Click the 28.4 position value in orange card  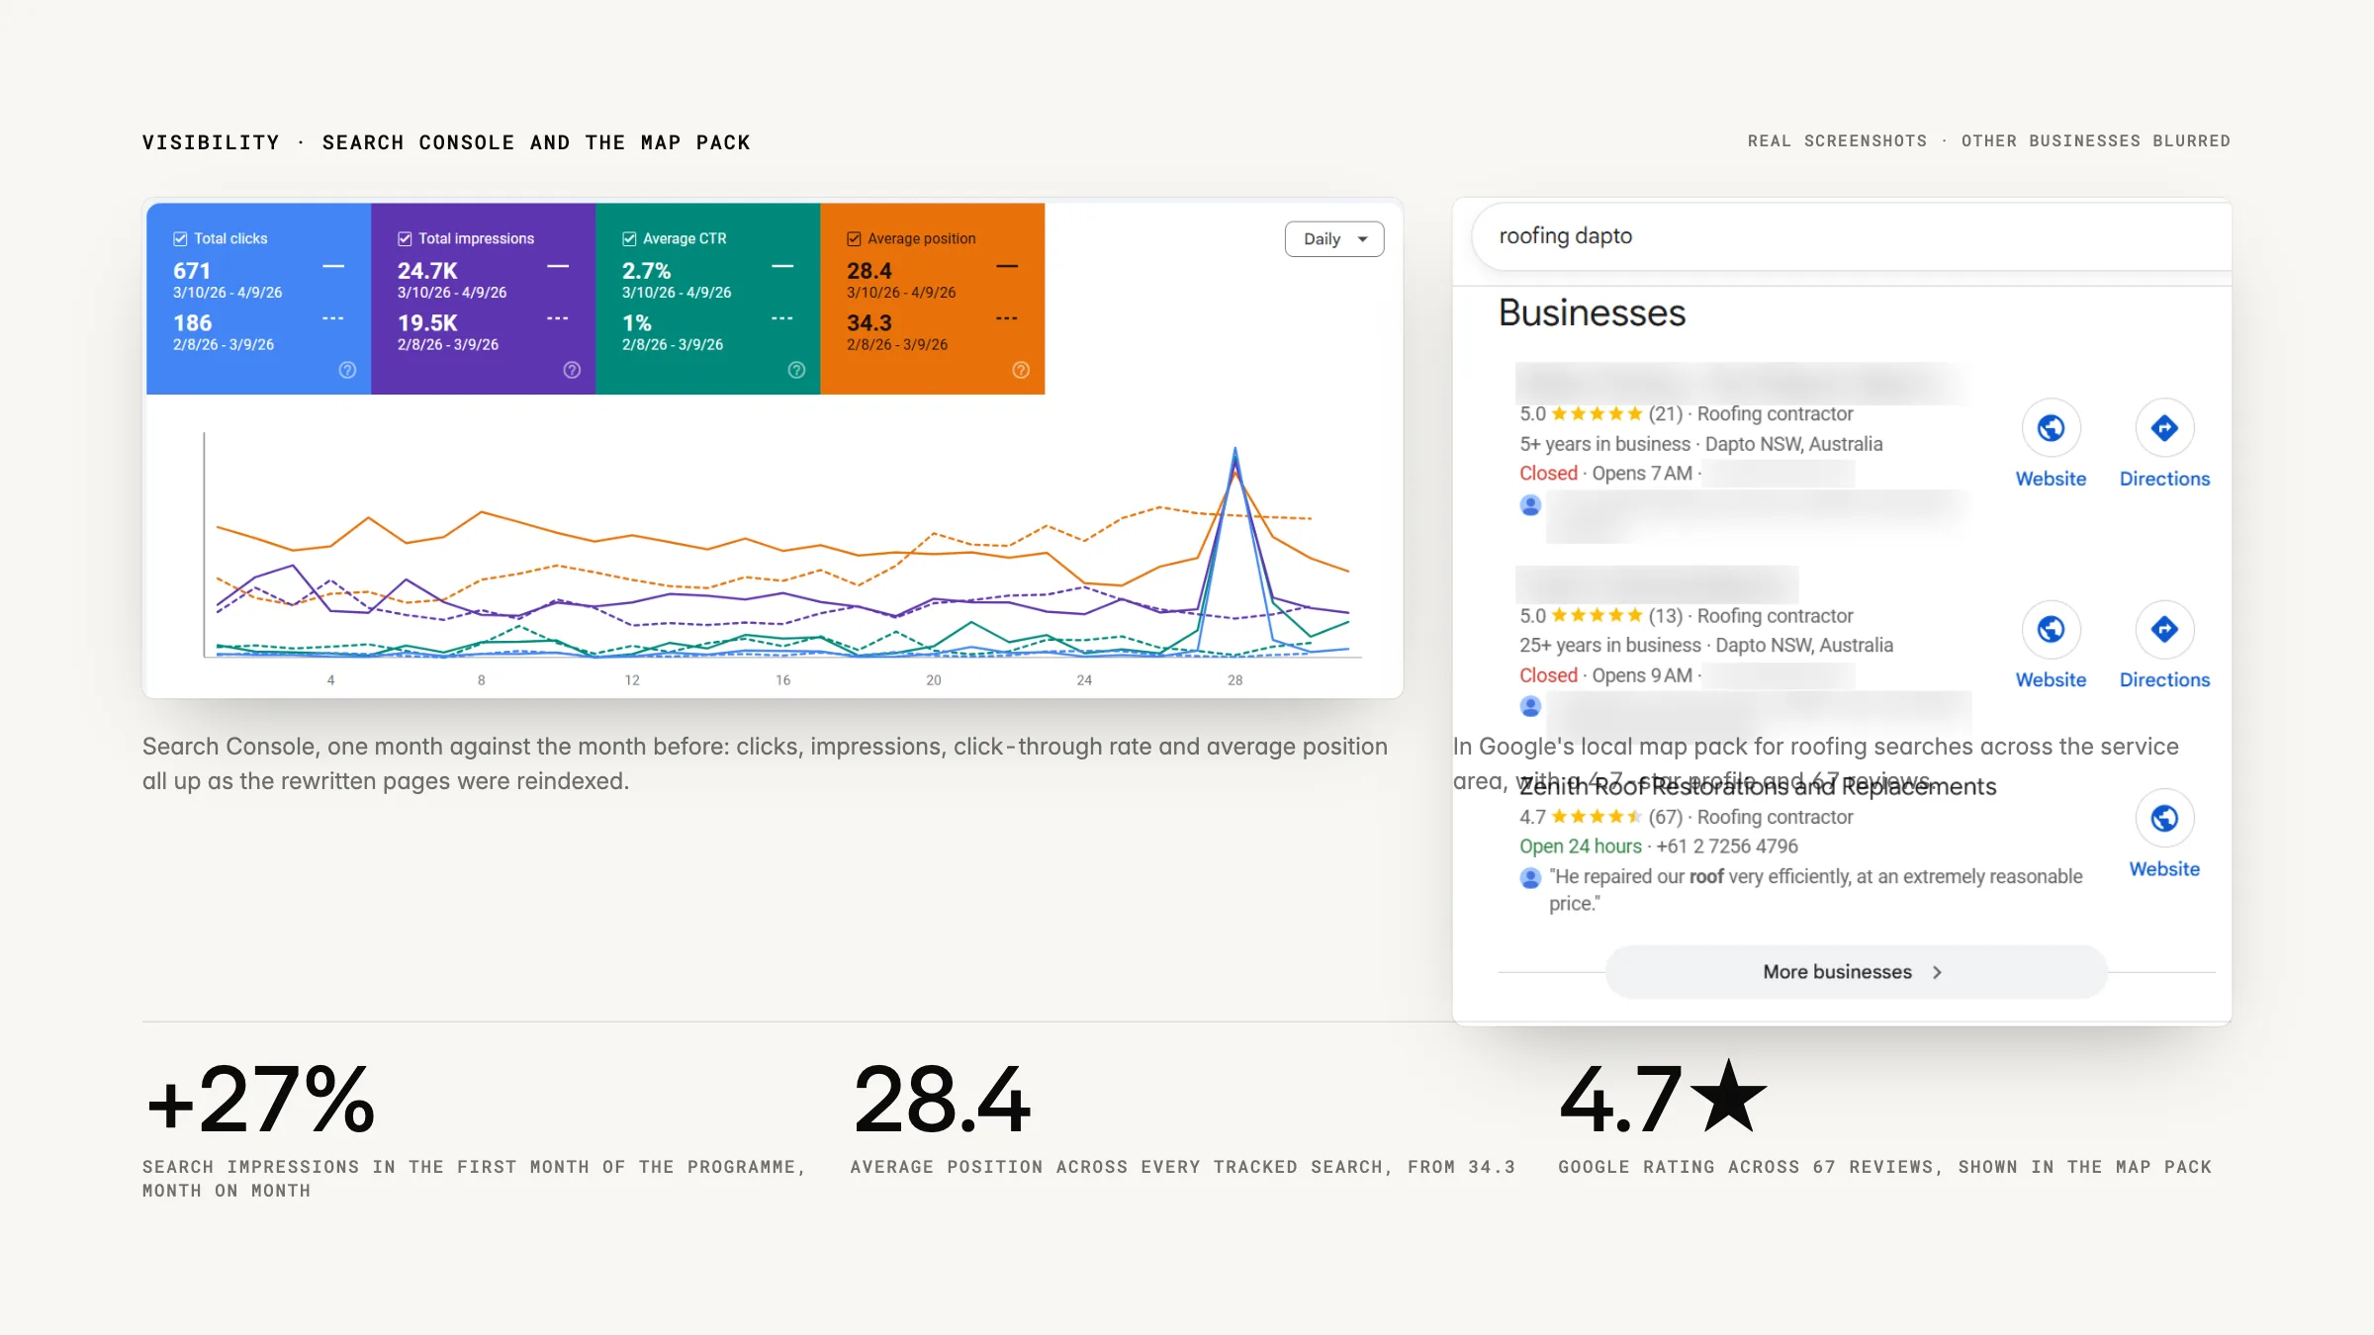pos(869,271)
